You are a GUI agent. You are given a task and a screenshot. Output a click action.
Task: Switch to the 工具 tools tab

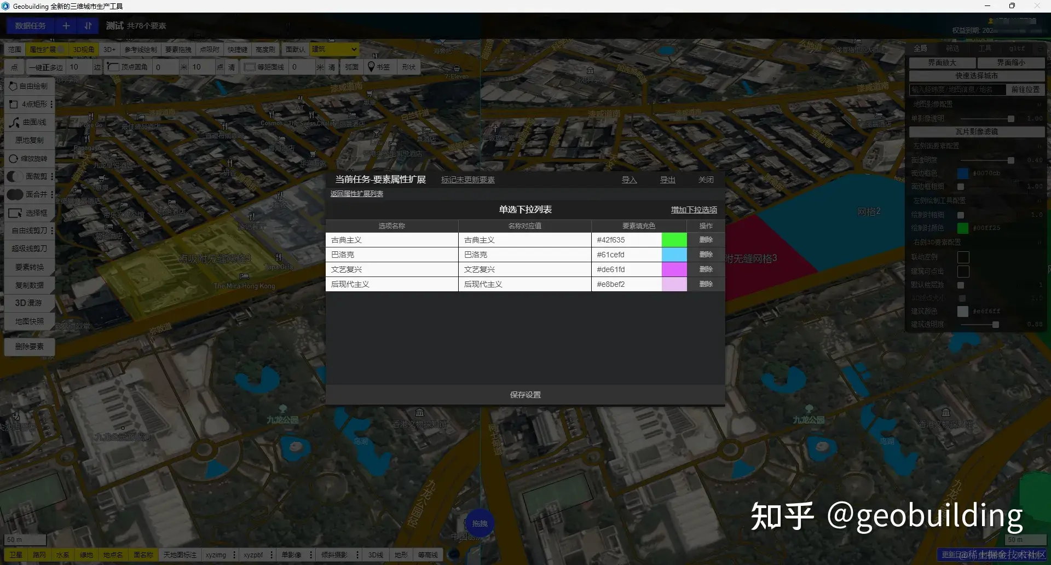pyautogui.click(x=985, y=48)
